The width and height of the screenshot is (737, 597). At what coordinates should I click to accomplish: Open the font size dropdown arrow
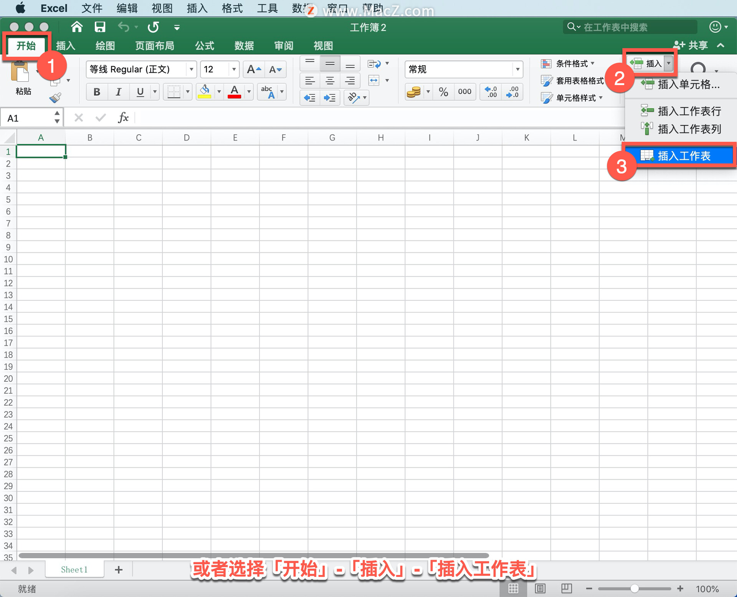point(233,69)
